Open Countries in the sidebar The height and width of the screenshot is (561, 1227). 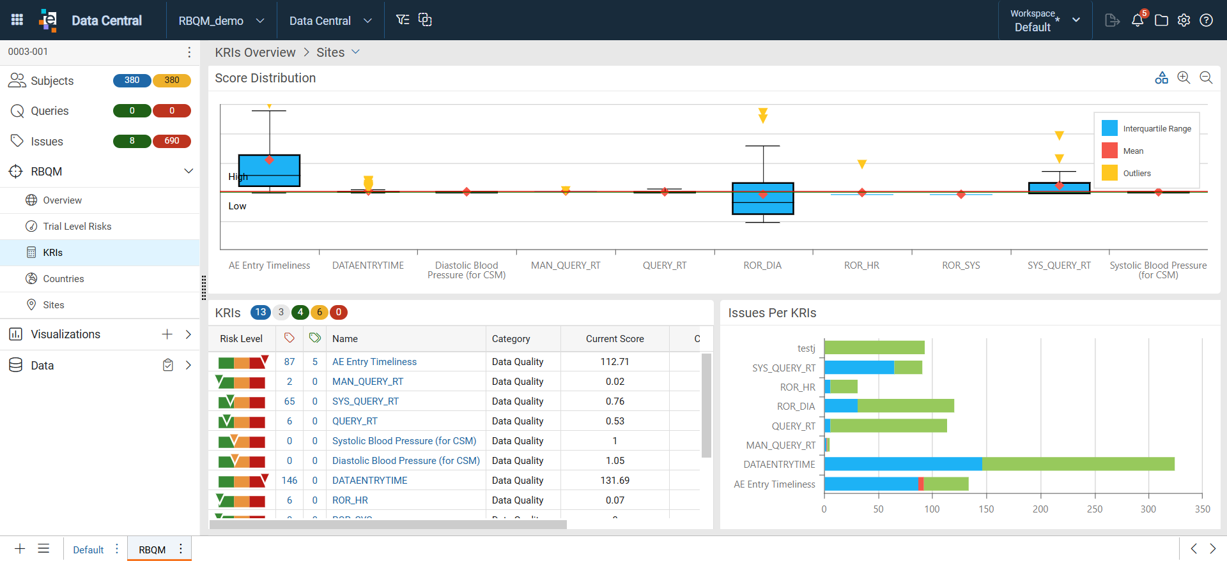[63, 278]
